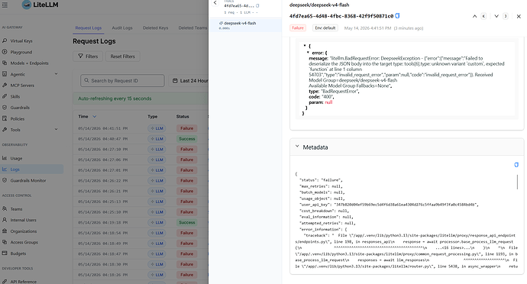Viewport: 527px width, 284px height.
Task: Open the Playground page icon
Action: (5, 52)
